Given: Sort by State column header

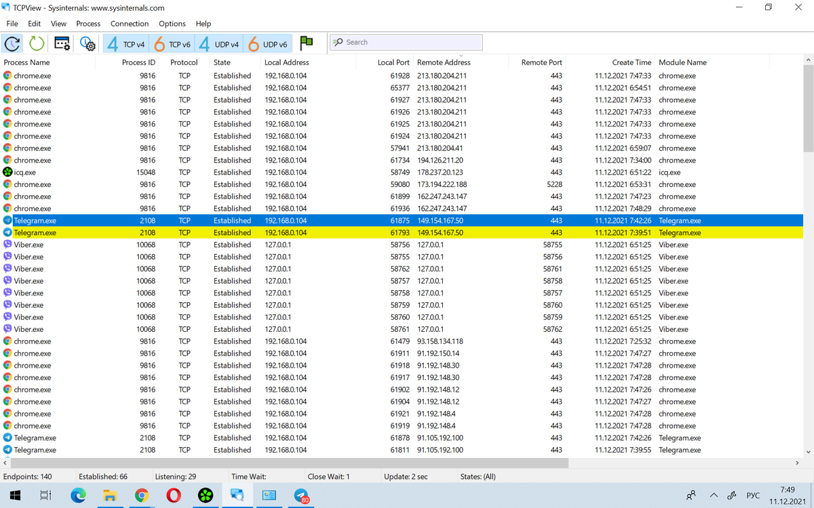Looking at the screenshot, I should point(222,62).
